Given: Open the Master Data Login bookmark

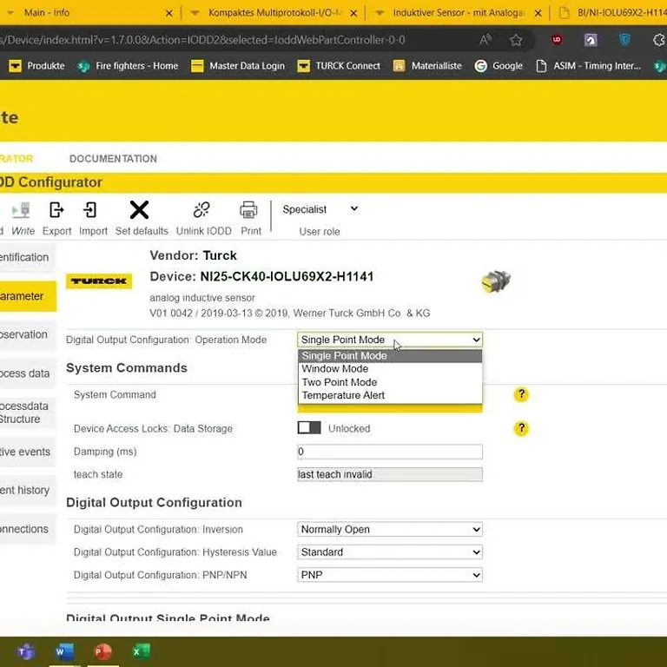Looking at the screenshot, I should [x=238, y=66].
